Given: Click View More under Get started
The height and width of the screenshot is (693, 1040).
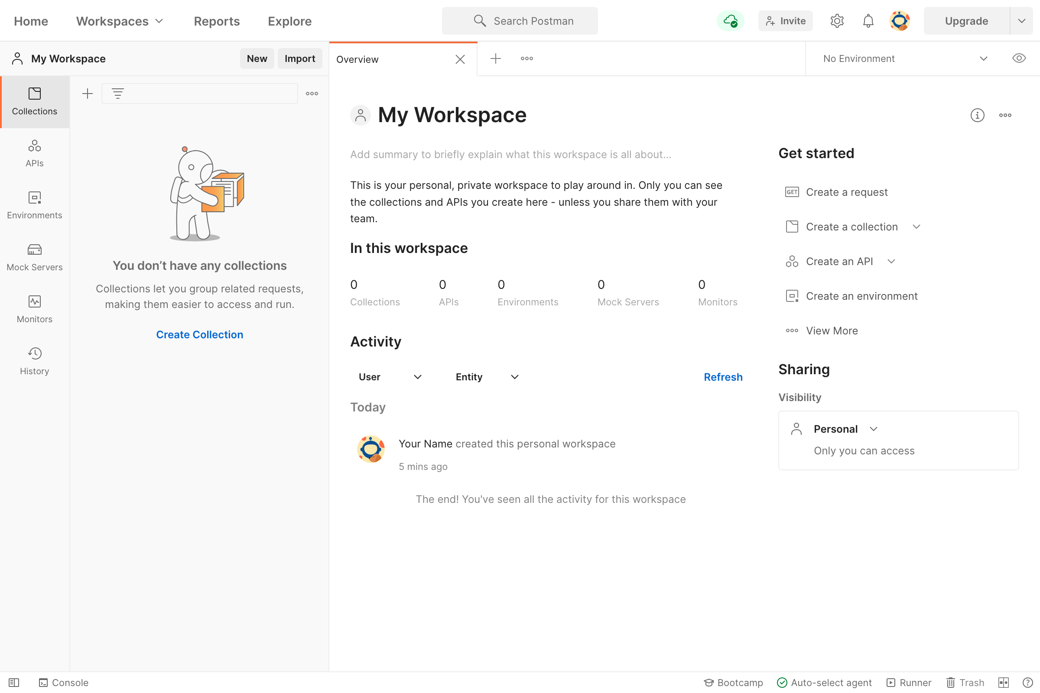Looking at the screenshot, I should pos(822,330).
